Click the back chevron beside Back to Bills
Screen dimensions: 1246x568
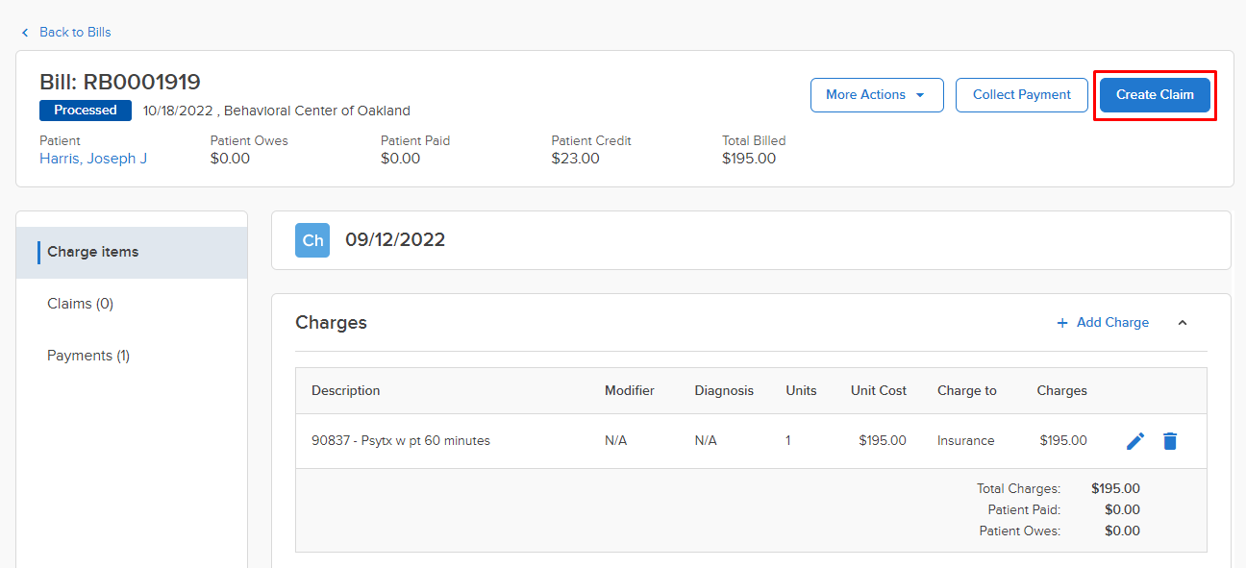click(x=24, y=32)
